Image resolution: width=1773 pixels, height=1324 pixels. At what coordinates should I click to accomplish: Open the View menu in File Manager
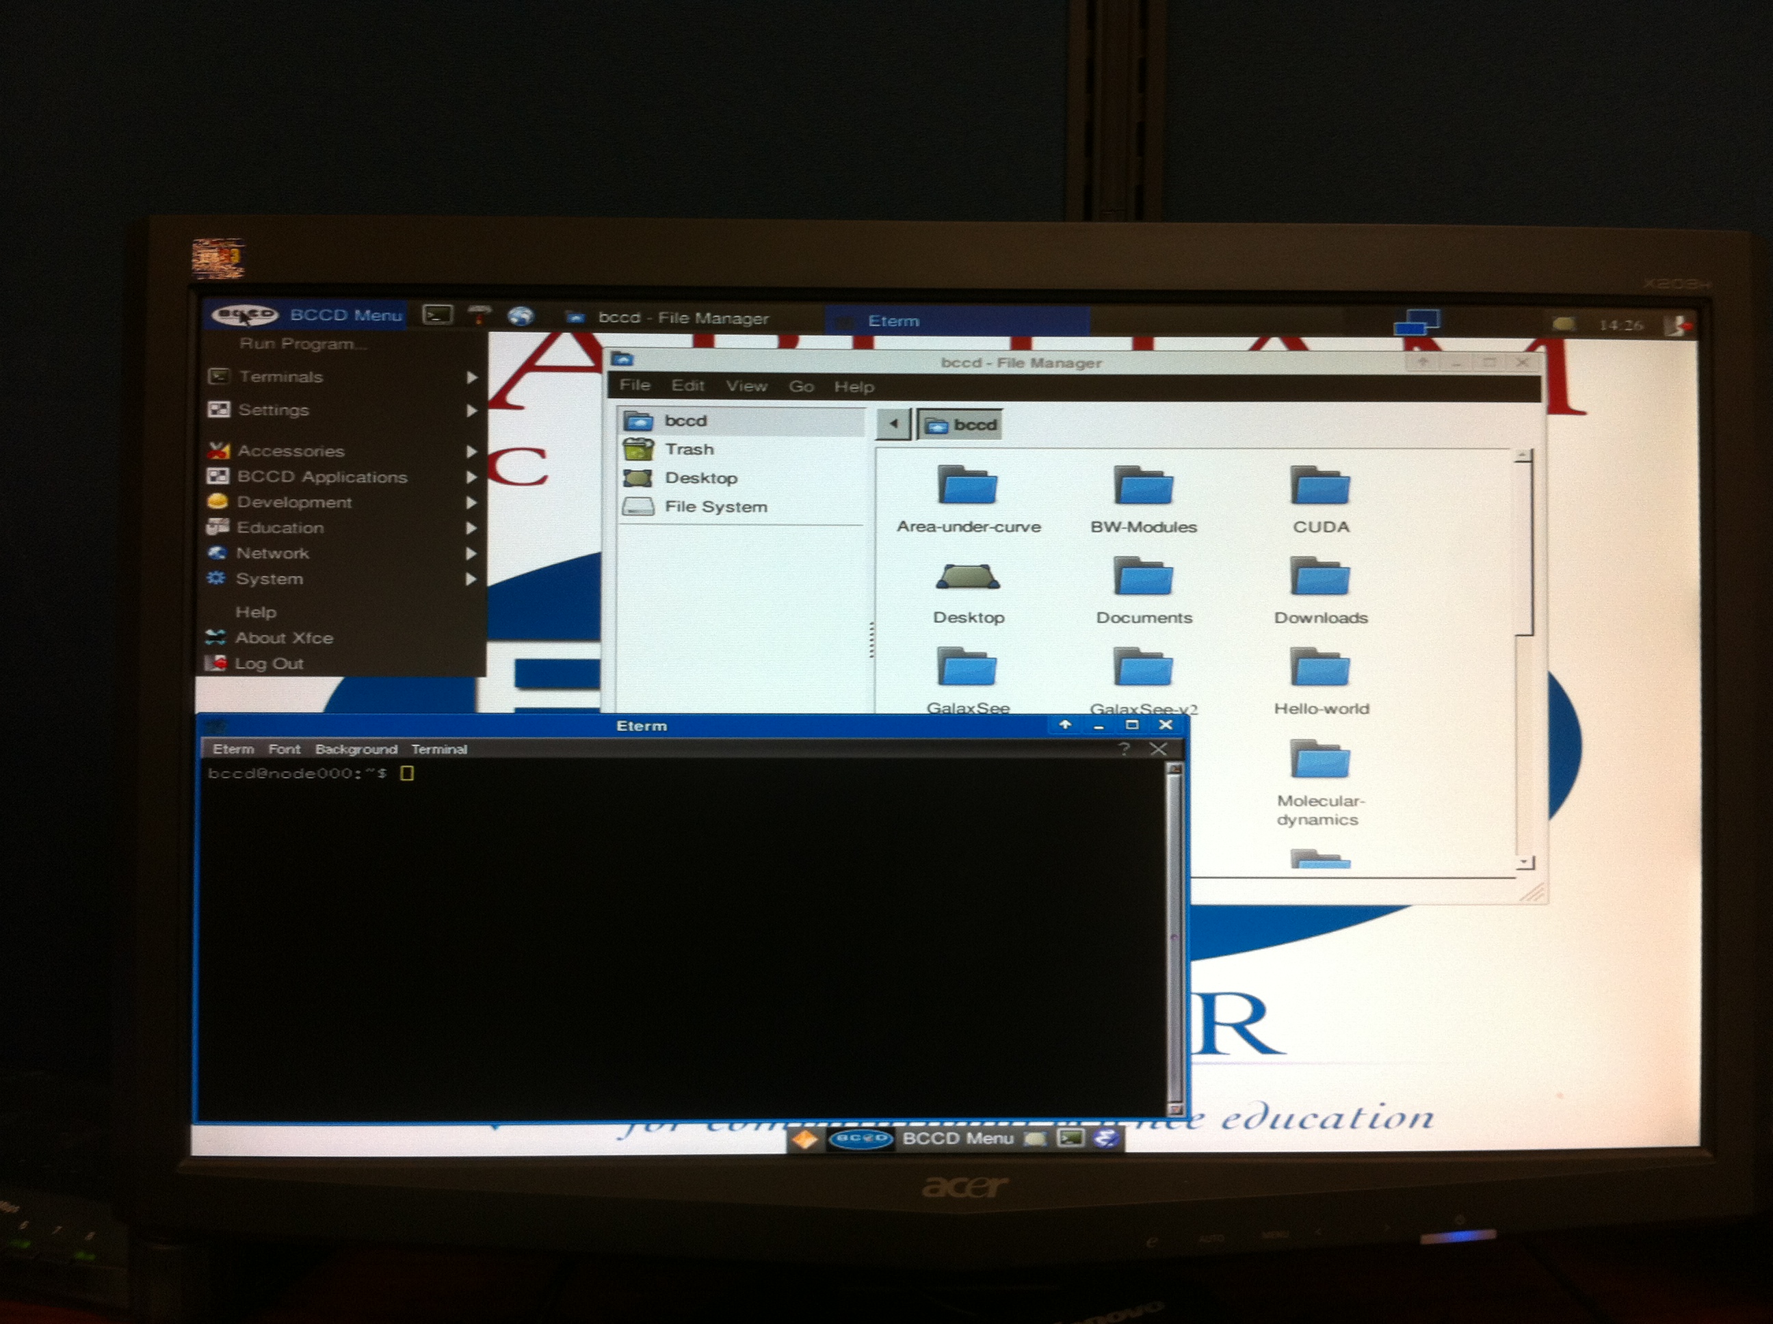[746, 386]
